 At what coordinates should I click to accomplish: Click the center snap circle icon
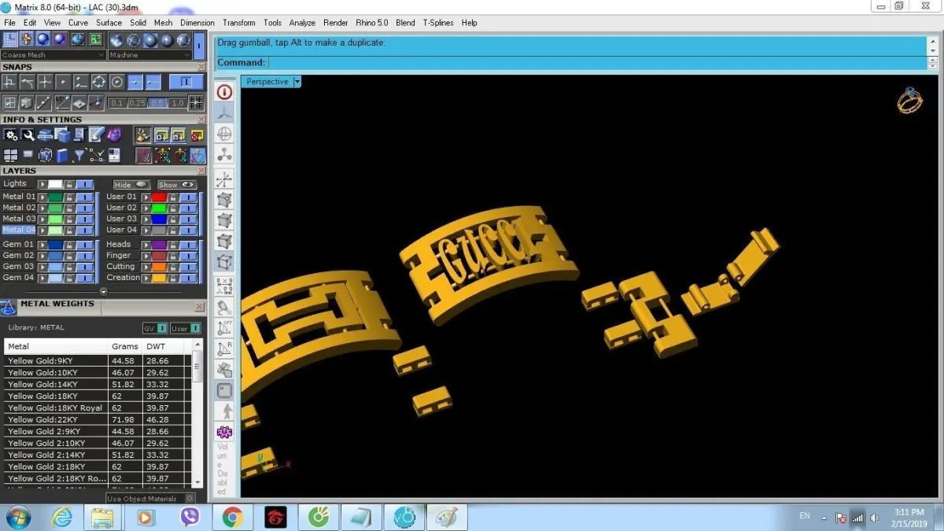pyautogui.click(x=116, y=82)
